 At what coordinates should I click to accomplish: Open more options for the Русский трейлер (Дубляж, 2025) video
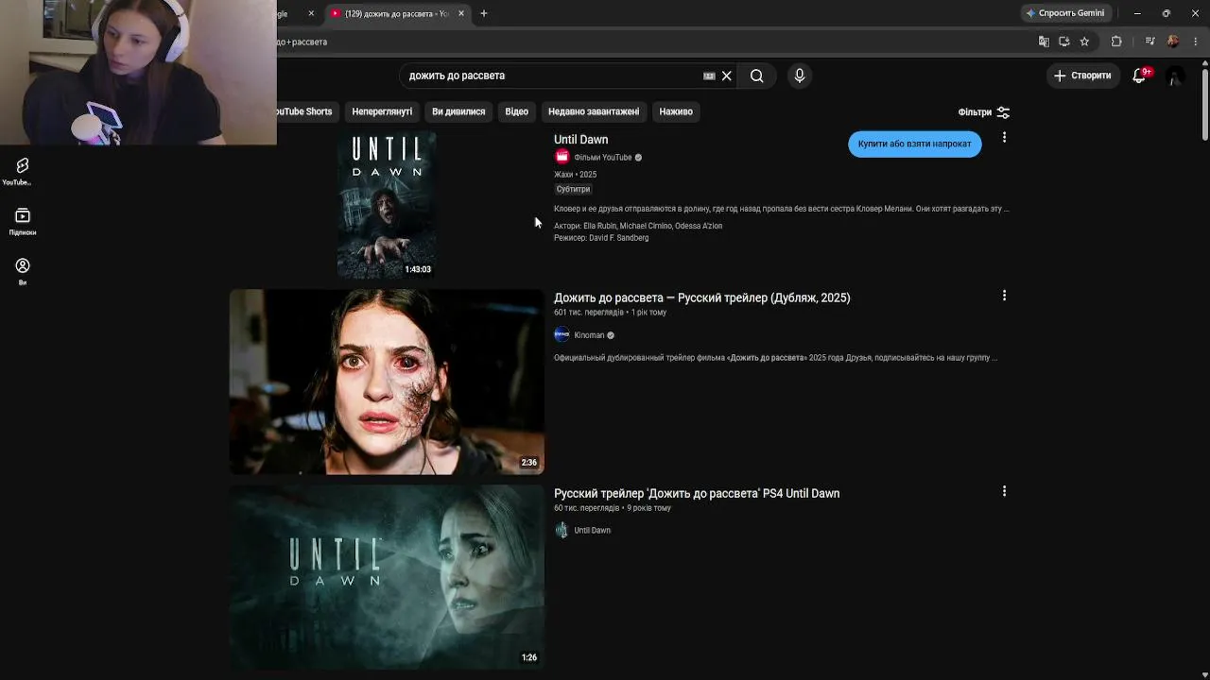(x=1004, y=296)
